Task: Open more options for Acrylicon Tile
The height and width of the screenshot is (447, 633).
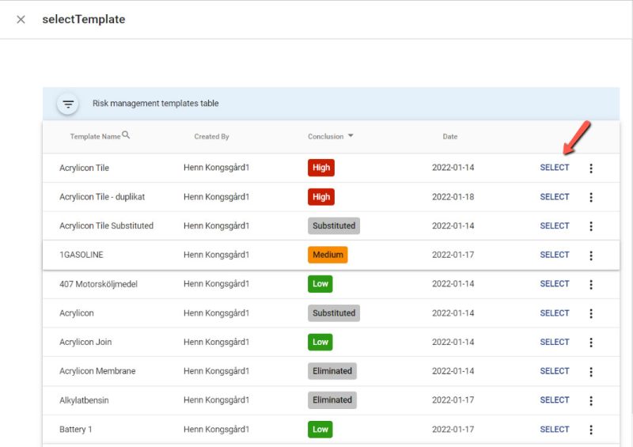Action: 591,168
